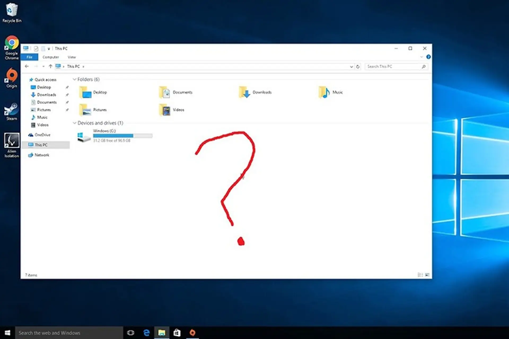Unpin Desktop from Quick access

coord(67,87)
